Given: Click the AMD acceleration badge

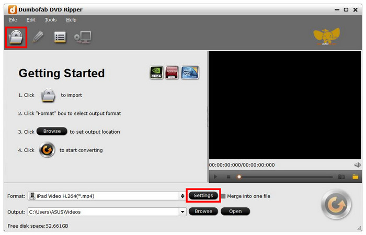Looking at the screenshot, I should 172,73.
